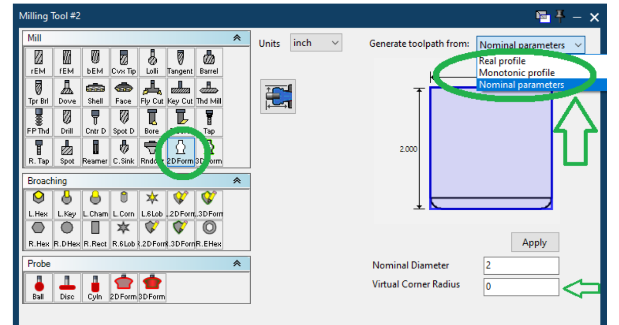619x325 pixels.
Task: Click the blue tool profile preview
Action: 491,148
